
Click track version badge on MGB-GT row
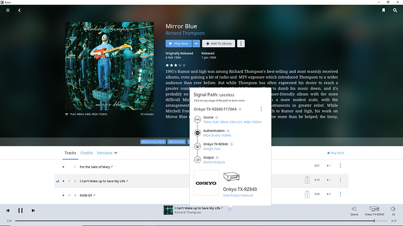[307, 194]
